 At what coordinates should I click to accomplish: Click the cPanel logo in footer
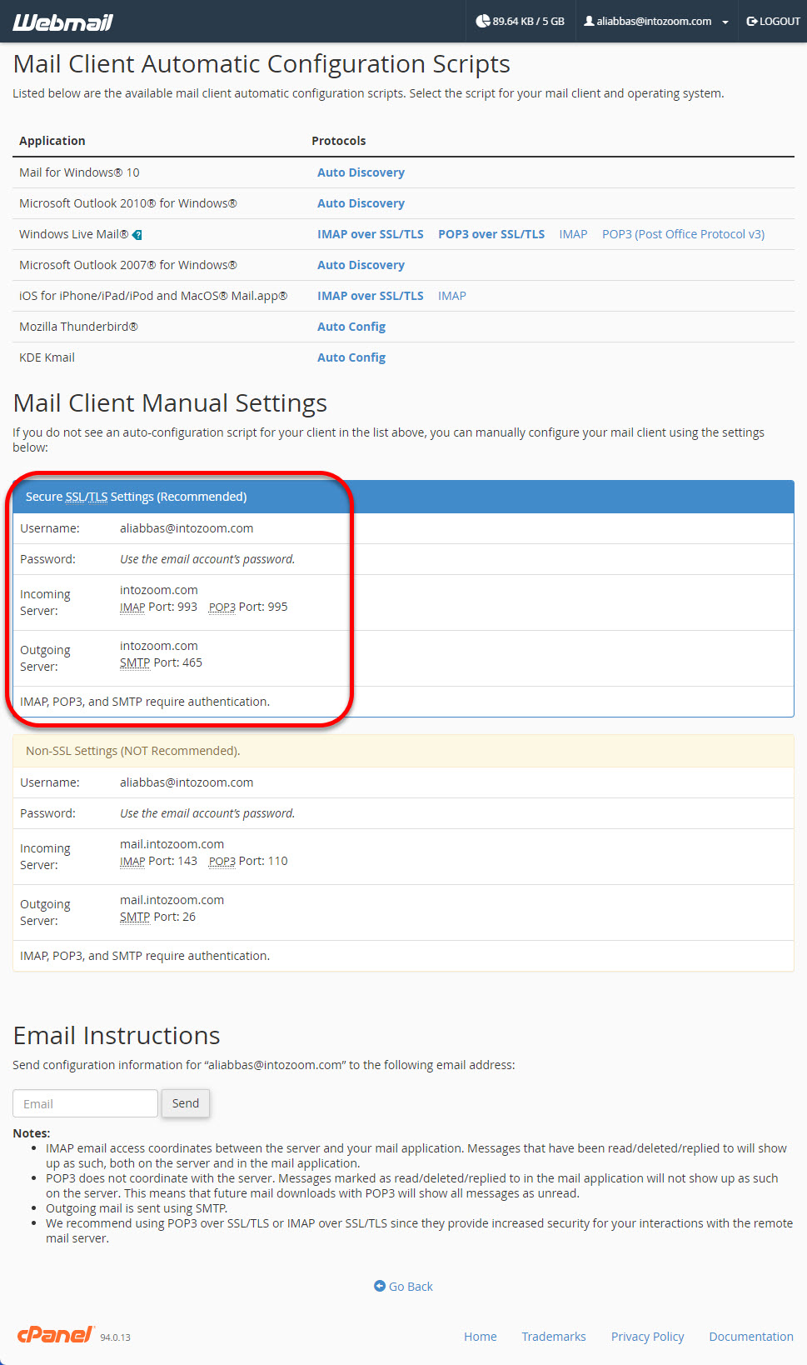pos(56,1335)
